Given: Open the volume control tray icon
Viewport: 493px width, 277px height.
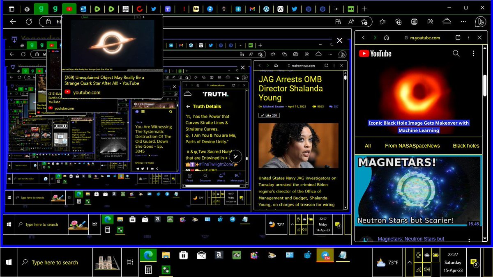Looking at the screenshot, I should [427, 270].
